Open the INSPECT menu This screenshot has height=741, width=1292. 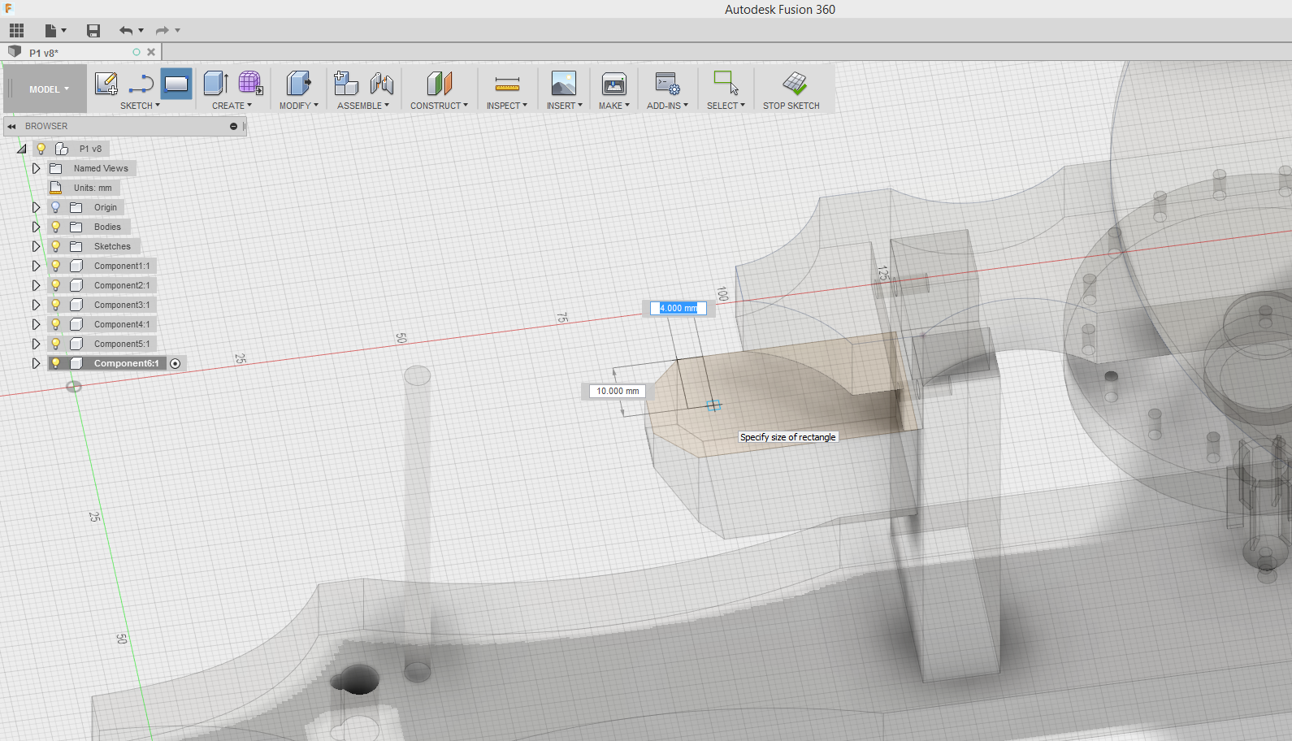coord(507,106)
